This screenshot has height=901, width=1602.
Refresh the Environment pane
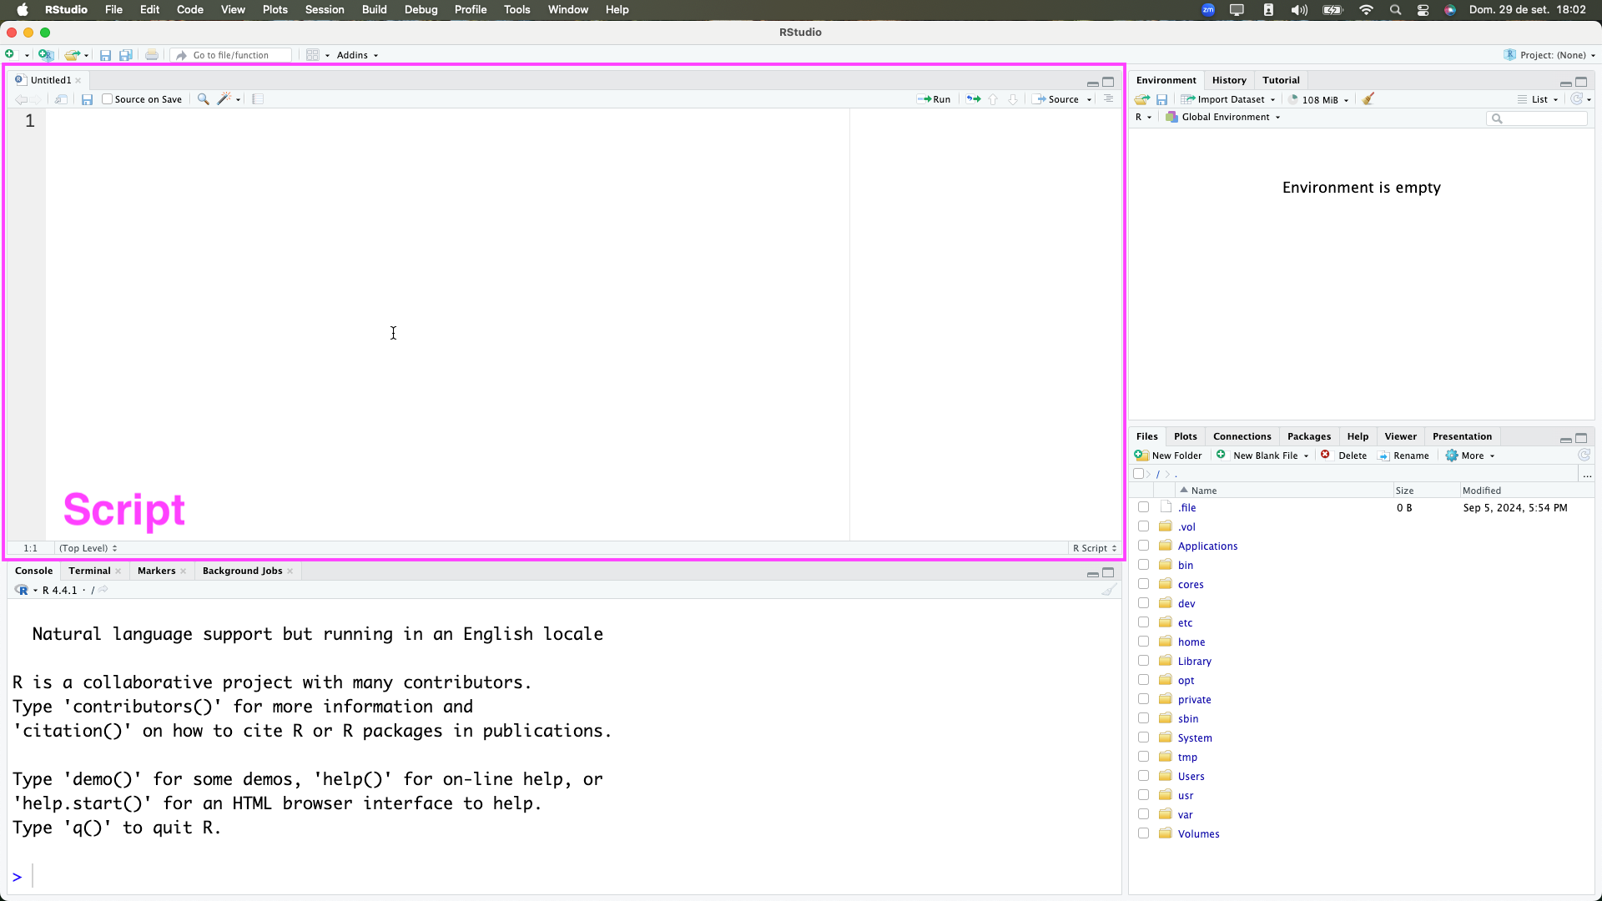(x=1576, y=99)
